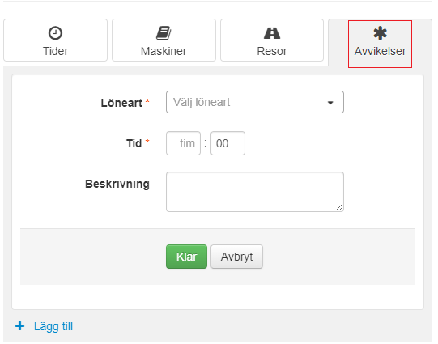This screenshot has height=344, width=438.
Task: Cancel with the Avbryt button
Action: pyautogui.click(x=236, y=257)
